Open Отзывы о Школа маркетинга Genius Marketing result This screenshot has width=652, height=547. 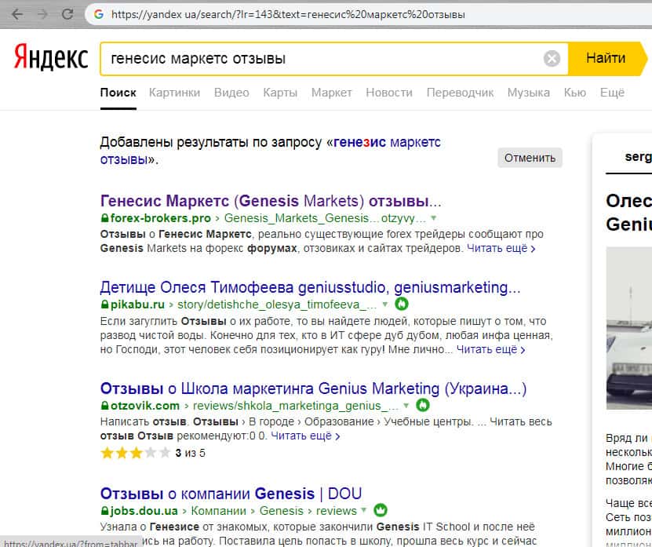pos(313,388)
